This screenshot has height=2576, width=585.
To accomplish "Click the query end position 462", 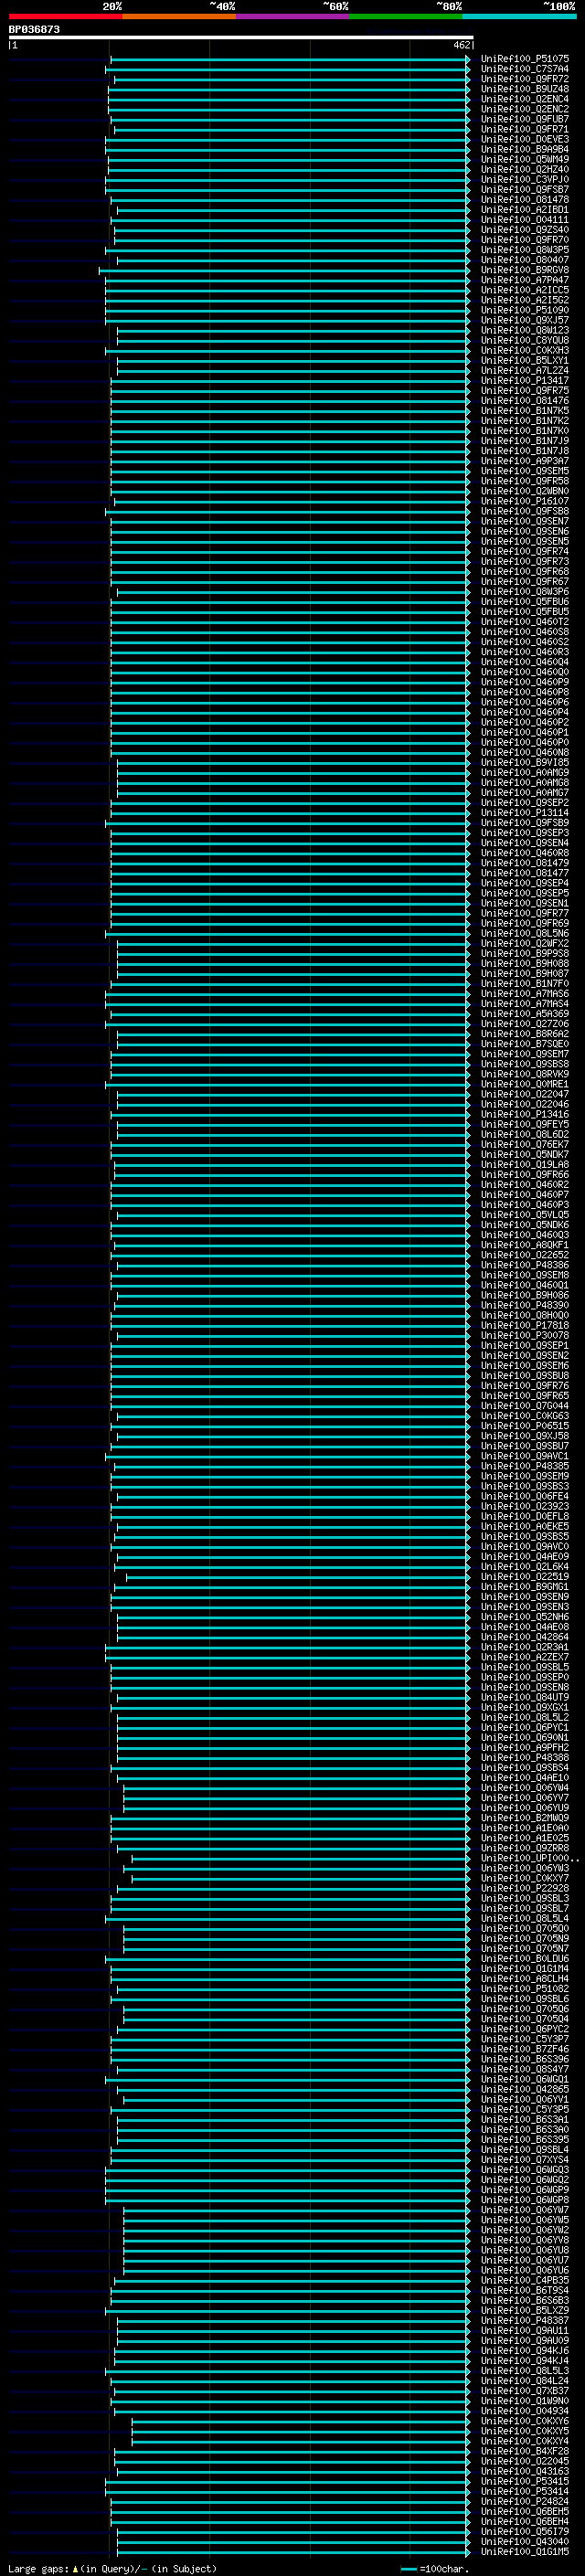I will [x=461, y=45].
